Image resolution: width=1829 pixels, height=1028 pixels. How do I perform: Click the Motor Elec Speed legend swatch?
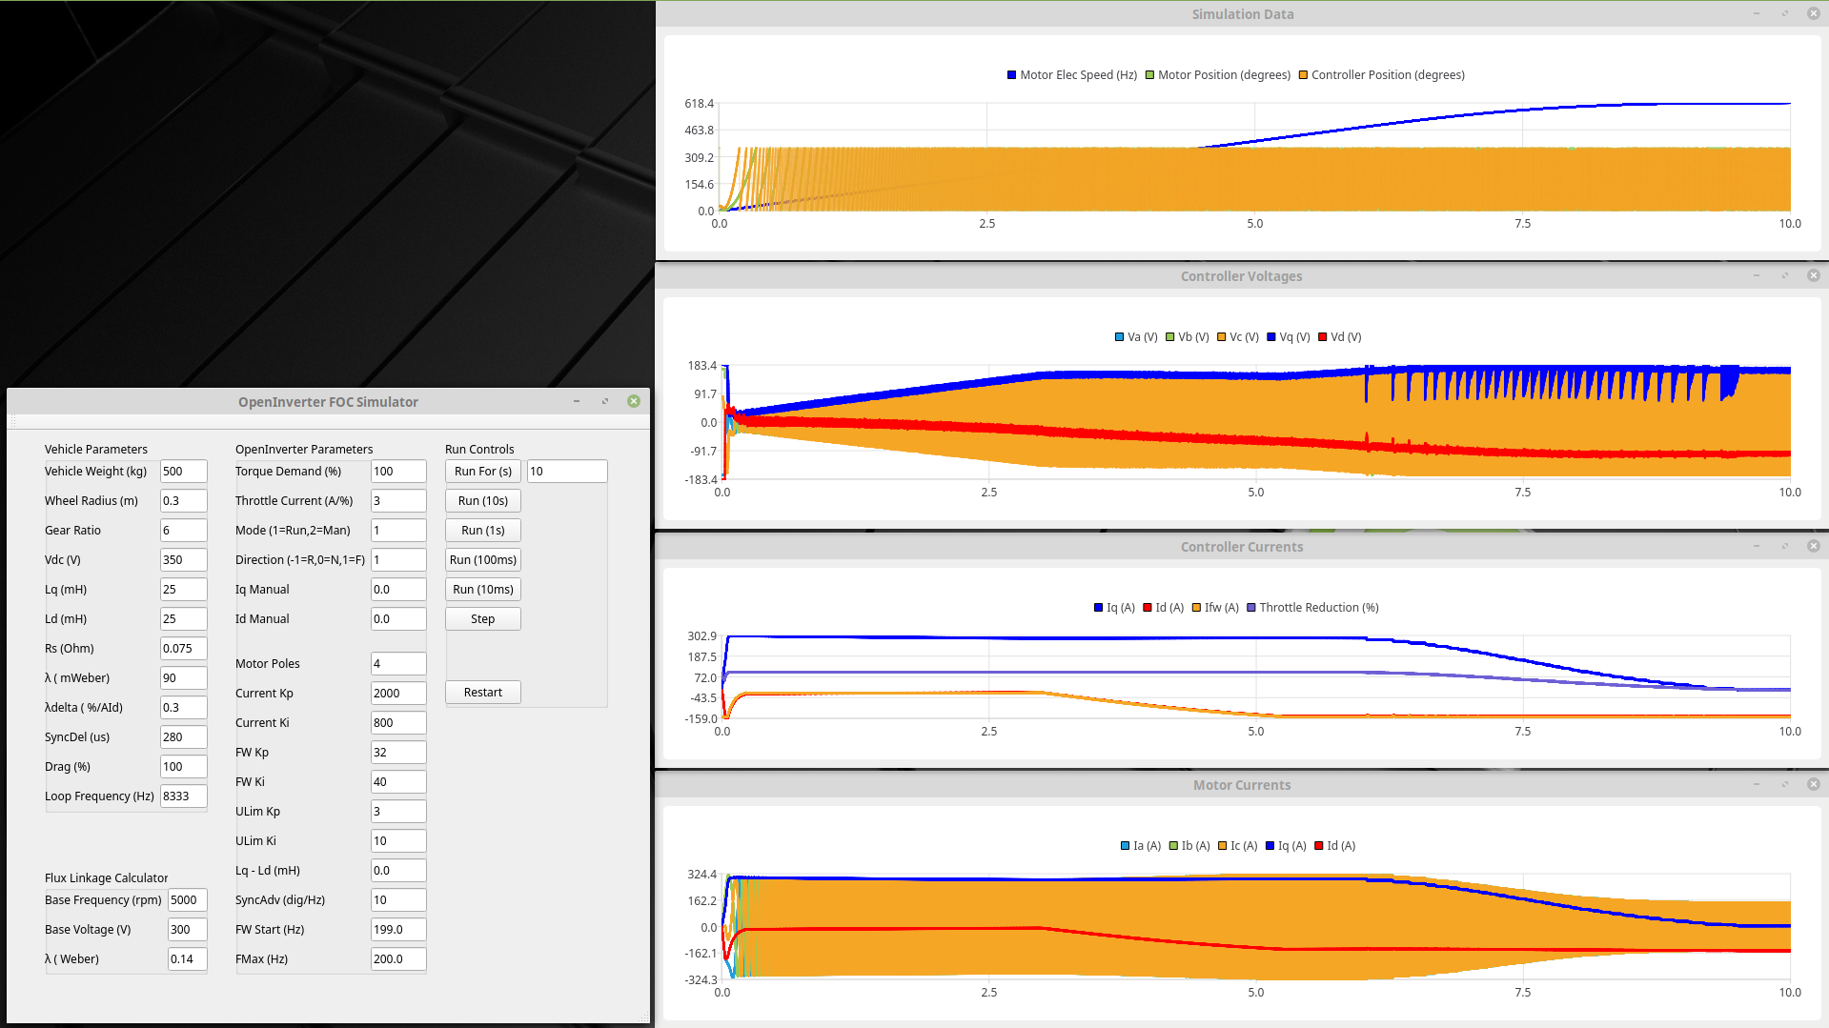pos(1011,75)
